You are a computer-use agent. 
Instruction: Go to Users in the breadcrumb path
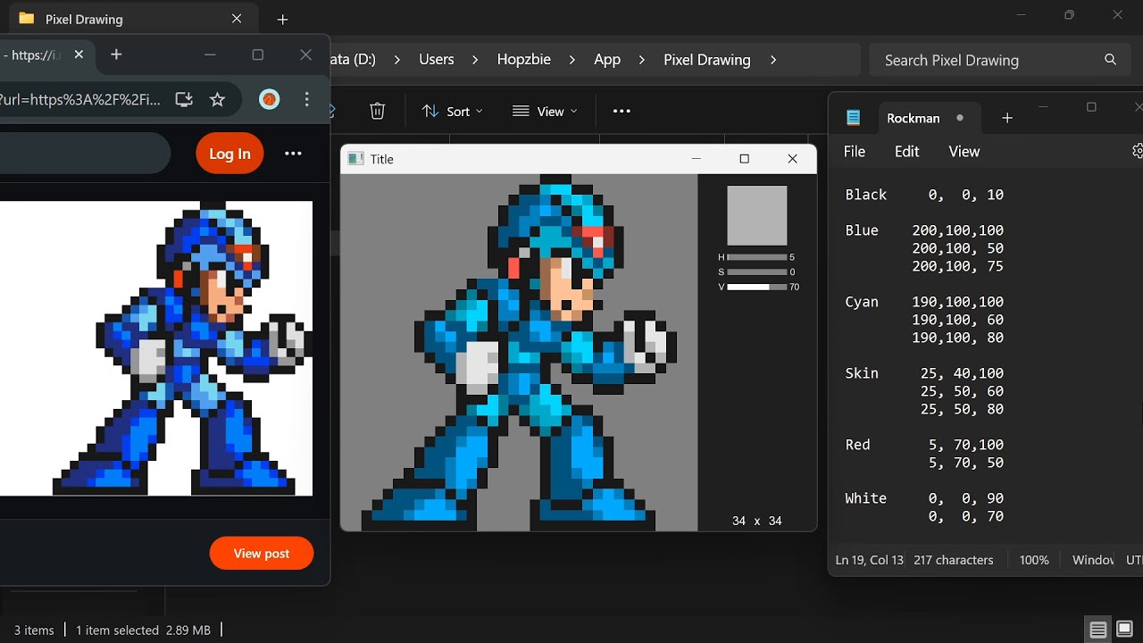tap(437, 60)
